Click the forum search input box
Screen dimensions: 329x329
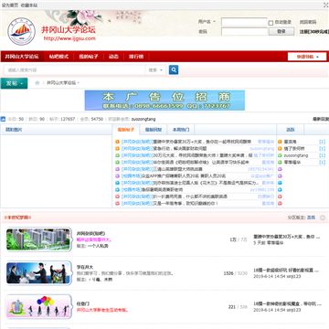74,70
